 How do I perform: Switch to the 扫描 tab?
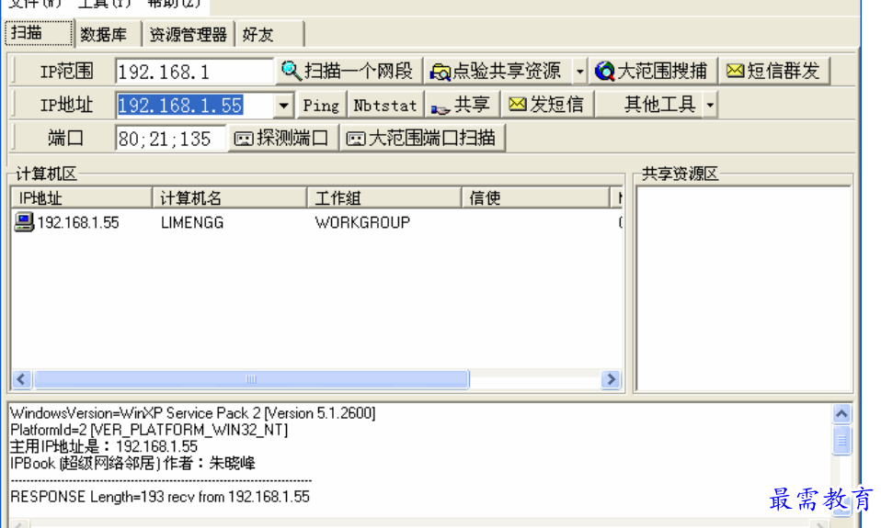39,33
